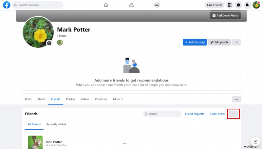Viewport: 262px width, 149px height.
Task: Select the Recently added sub-tab
Action: 56,124
